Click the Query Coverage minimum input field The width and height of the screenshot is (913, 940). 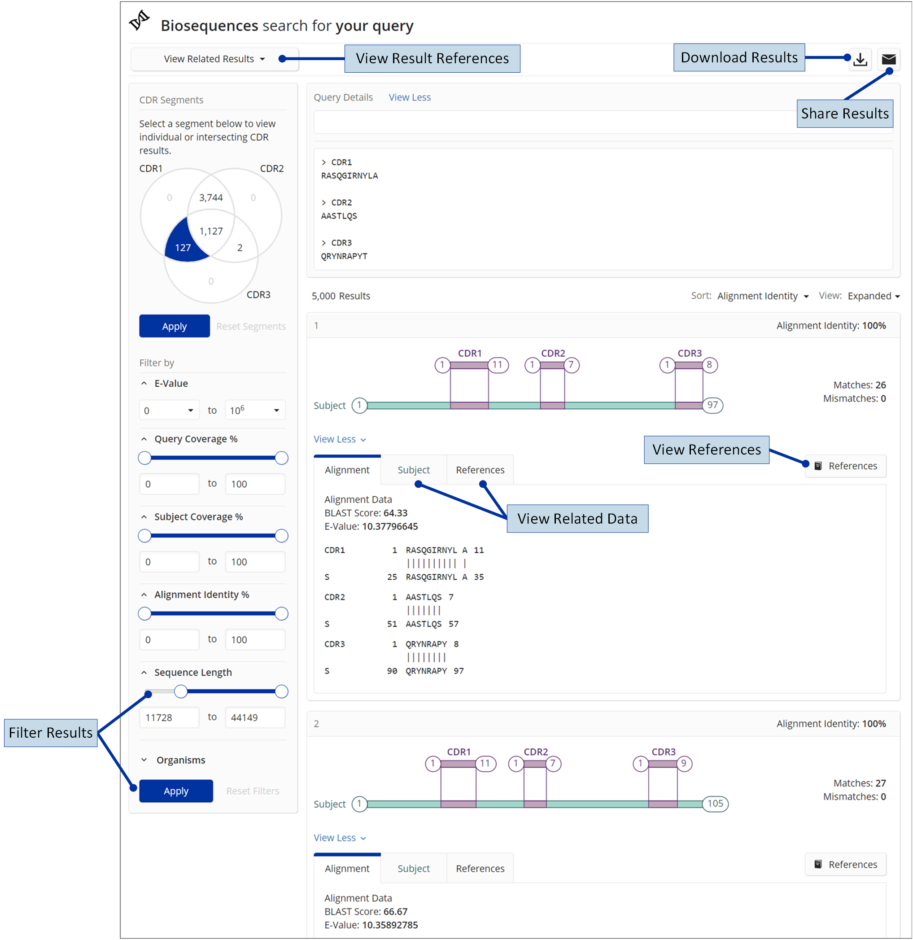click(169, 484)
